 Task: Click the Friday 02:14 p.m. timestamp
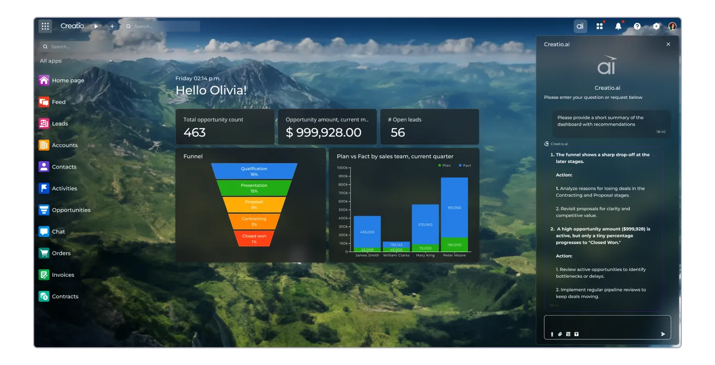pyautogui.click(x=198, y=78)
